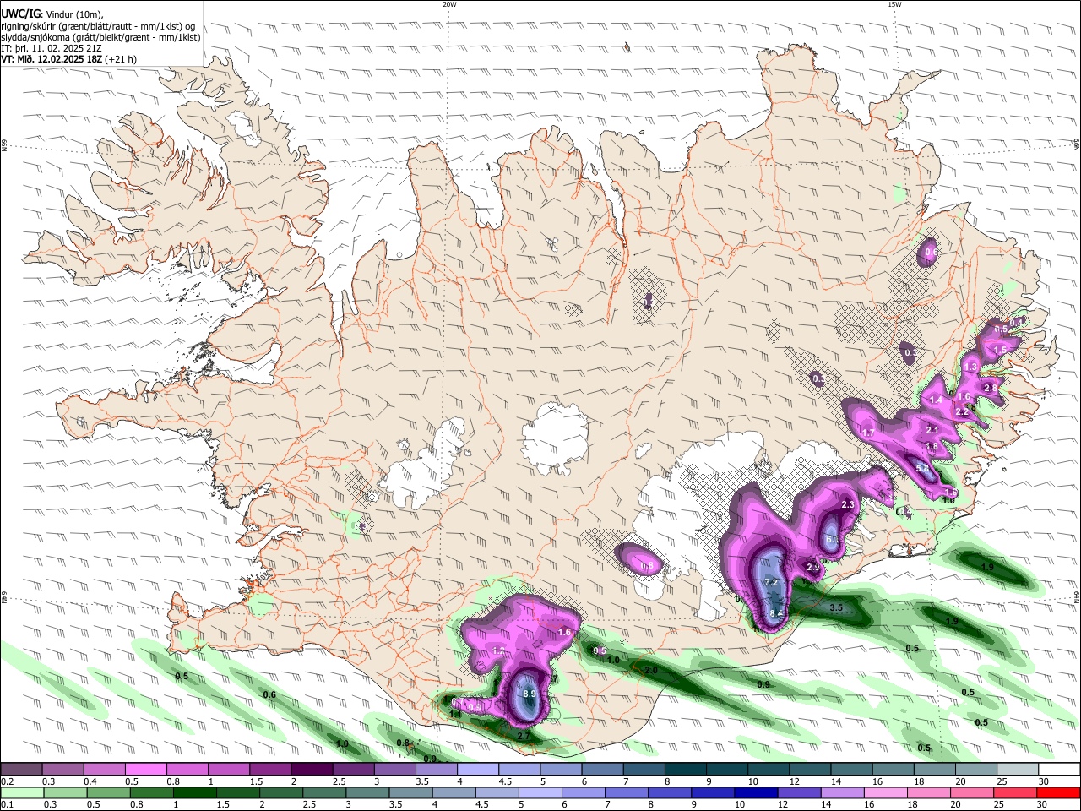Click the 'rigning/skúrir' rain description line
Viewport: 1081px width, 811px height.
97,26
